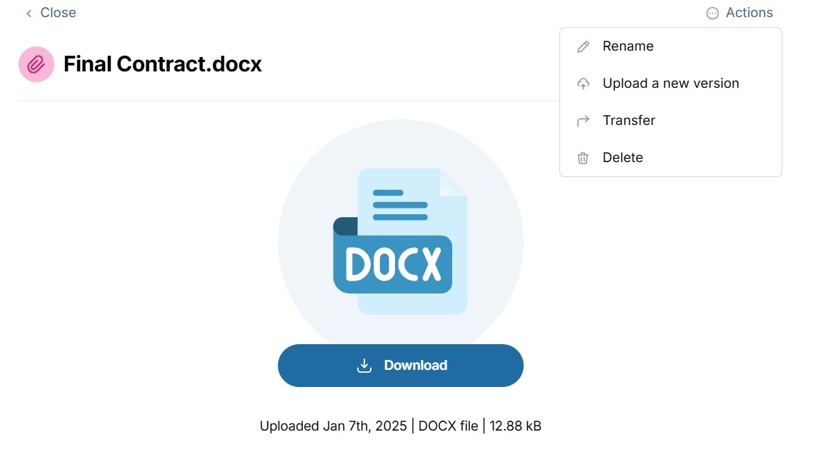Click the DOCX file type label
The image size is (813, 452).
coord(448,426)
